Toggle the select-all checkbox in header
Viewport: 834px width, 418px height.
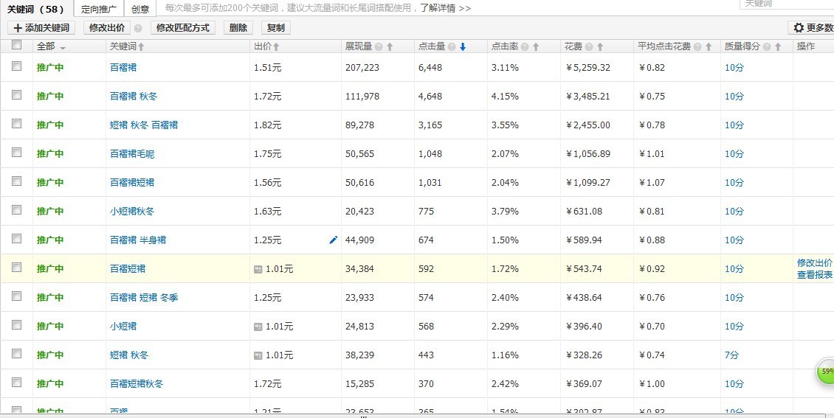click(16, 45)
